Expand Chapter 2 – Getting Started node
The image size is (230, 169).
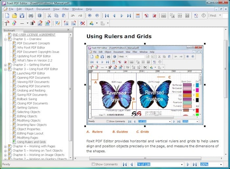point(6,65)
